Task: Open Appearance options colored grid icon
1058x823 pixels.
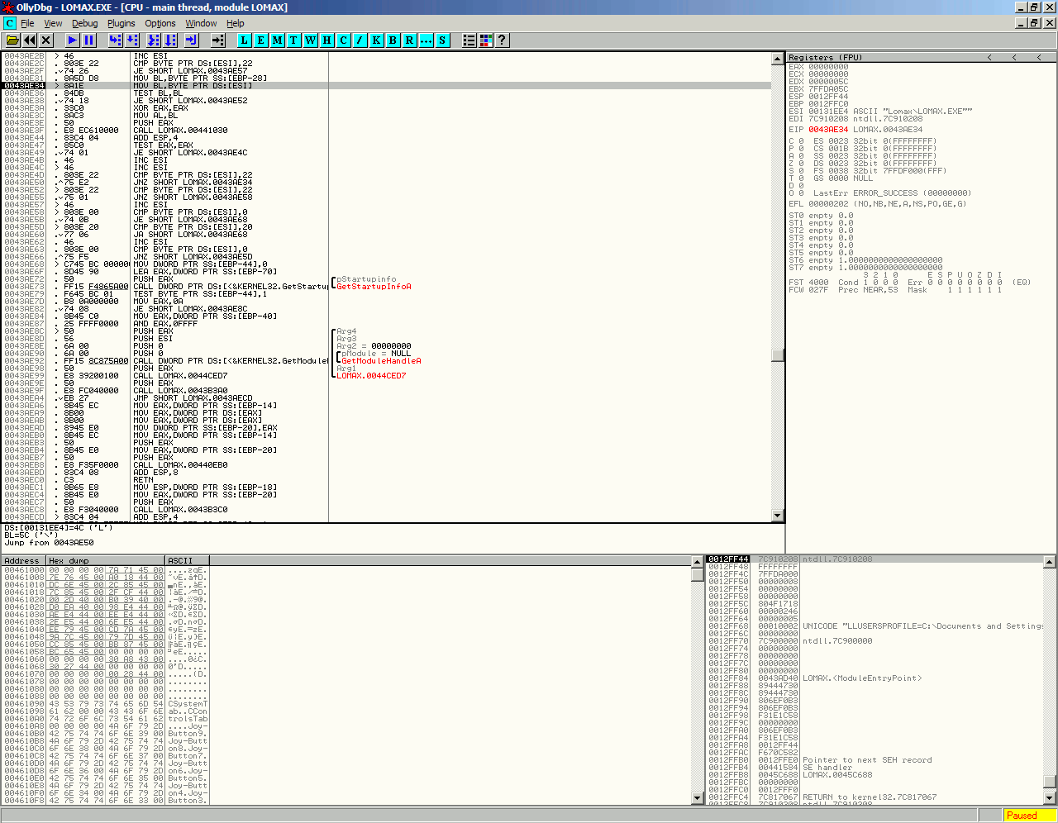Action: click(x=485, y=40)
